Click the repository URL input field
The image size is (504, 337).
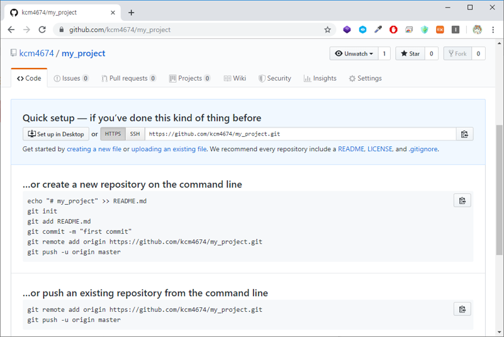click(301, 134)
